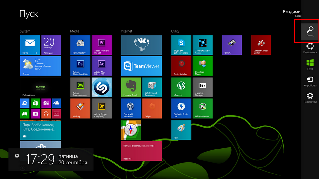
Task: Open Xonar DG Audio Center
Action: (x=202, y=45)
